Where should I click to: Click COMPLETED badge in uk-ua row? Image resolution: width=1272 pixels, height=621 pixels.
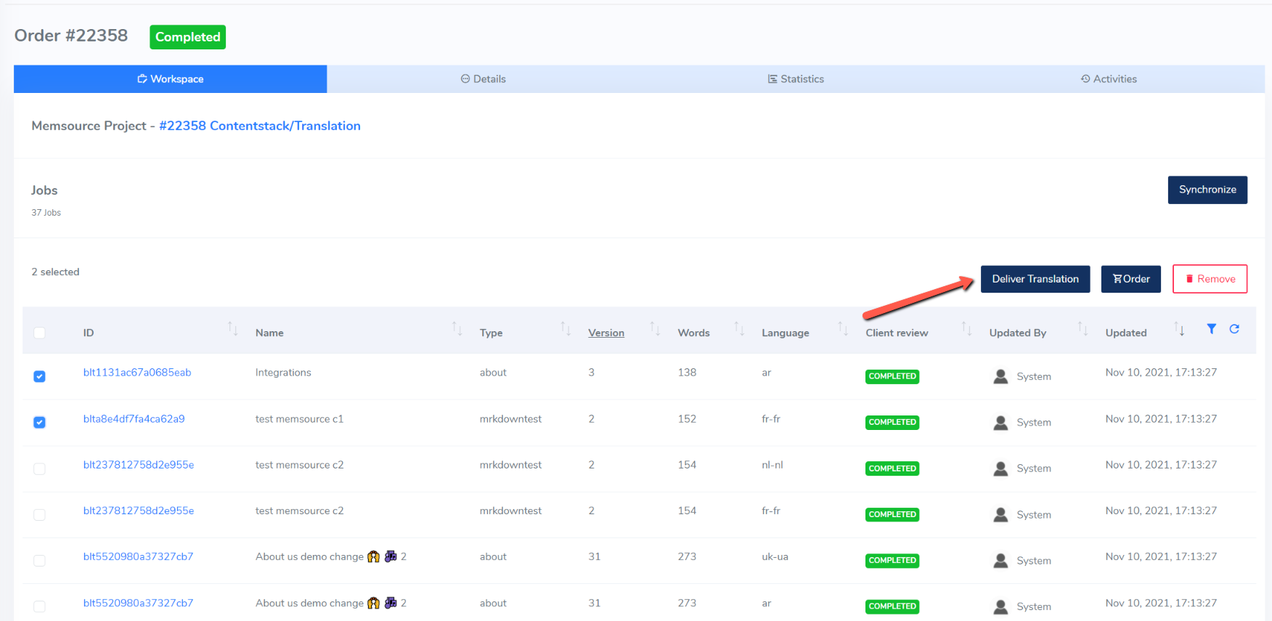[892, 561]
